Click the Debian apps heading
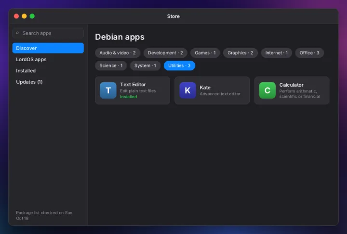The height and width of the screenshot is (234, 347). [120, 37]
